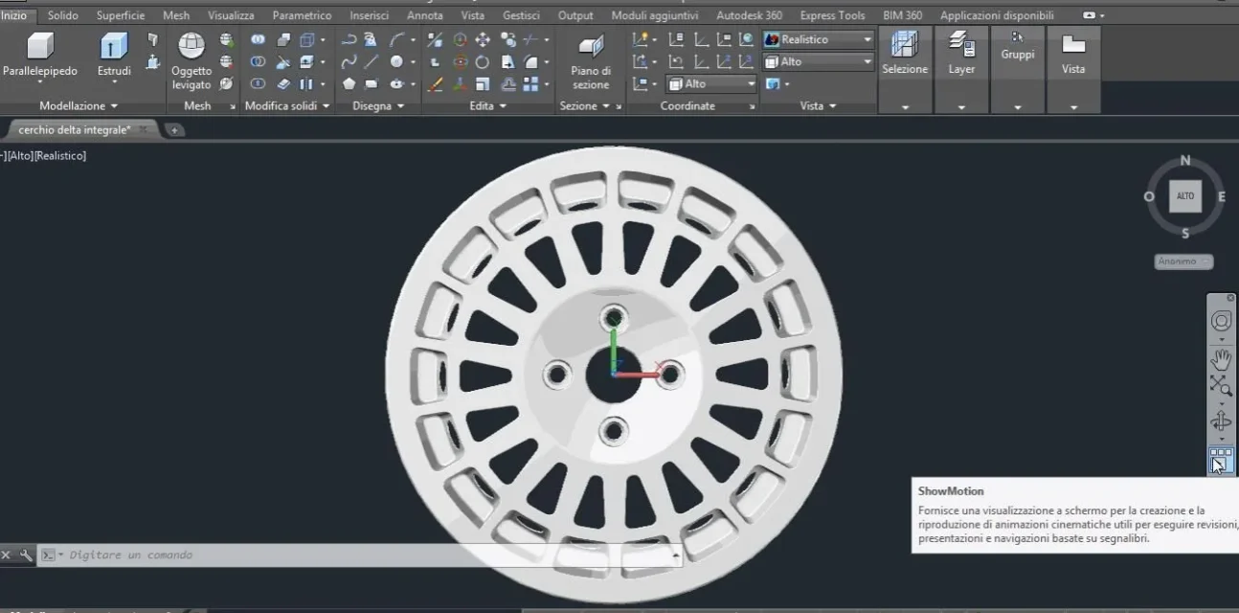Select the Line tool in Disegna
This screenshot has width=1239, height=613.
[372, 61]
